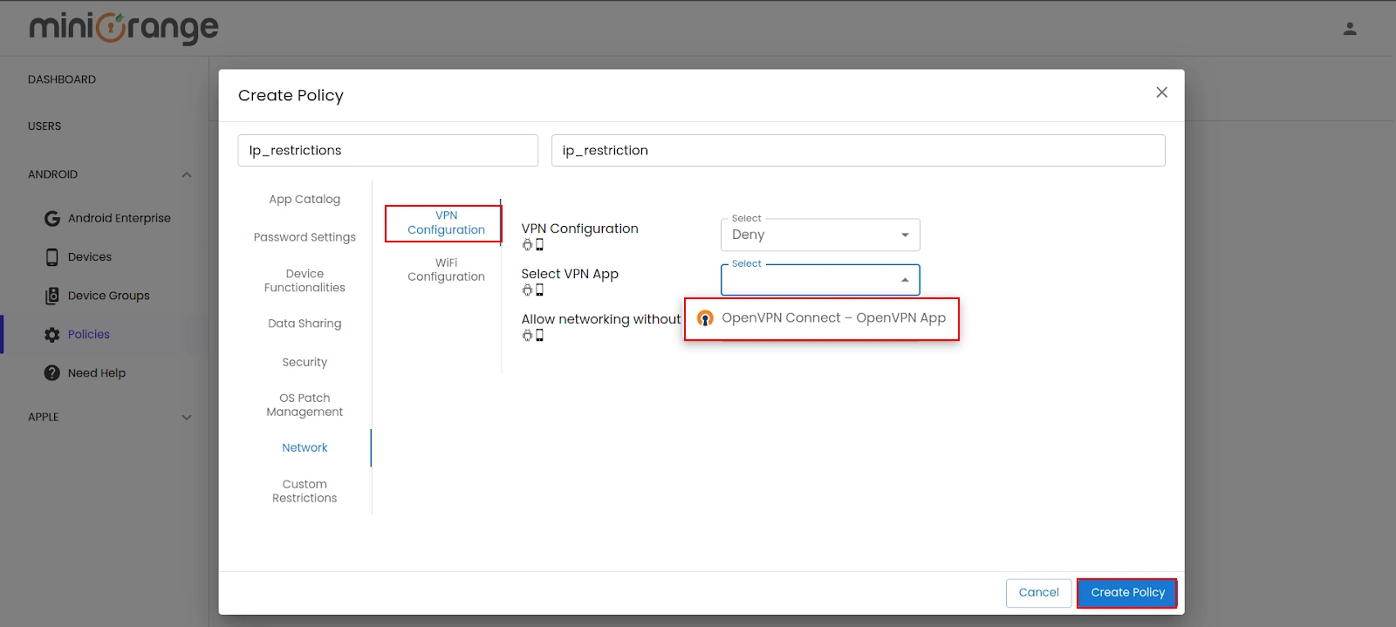
Task: Select the Custom Restrictions section
Action: [305, 492]
